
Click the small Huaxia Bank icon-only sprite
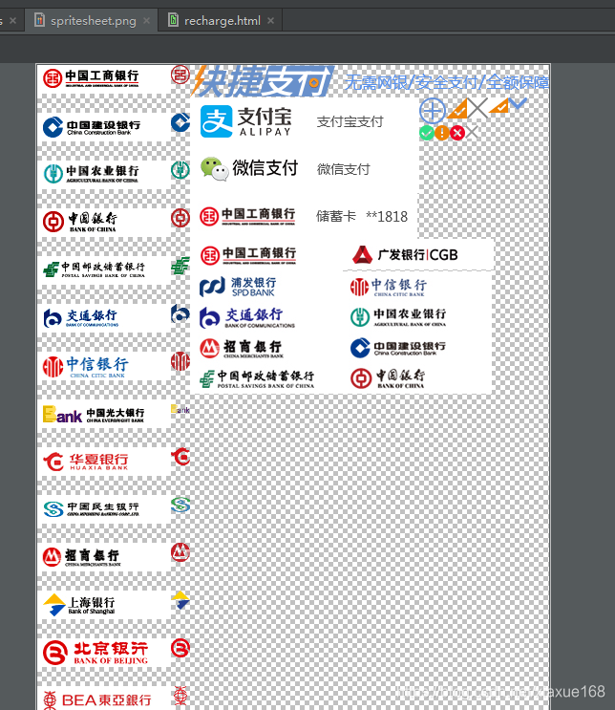[x=180, y=457]
